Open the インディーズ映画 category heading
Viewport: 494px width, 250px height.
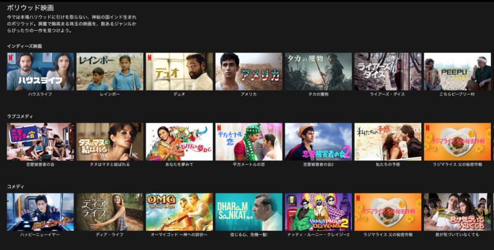[x=24, y=46]
